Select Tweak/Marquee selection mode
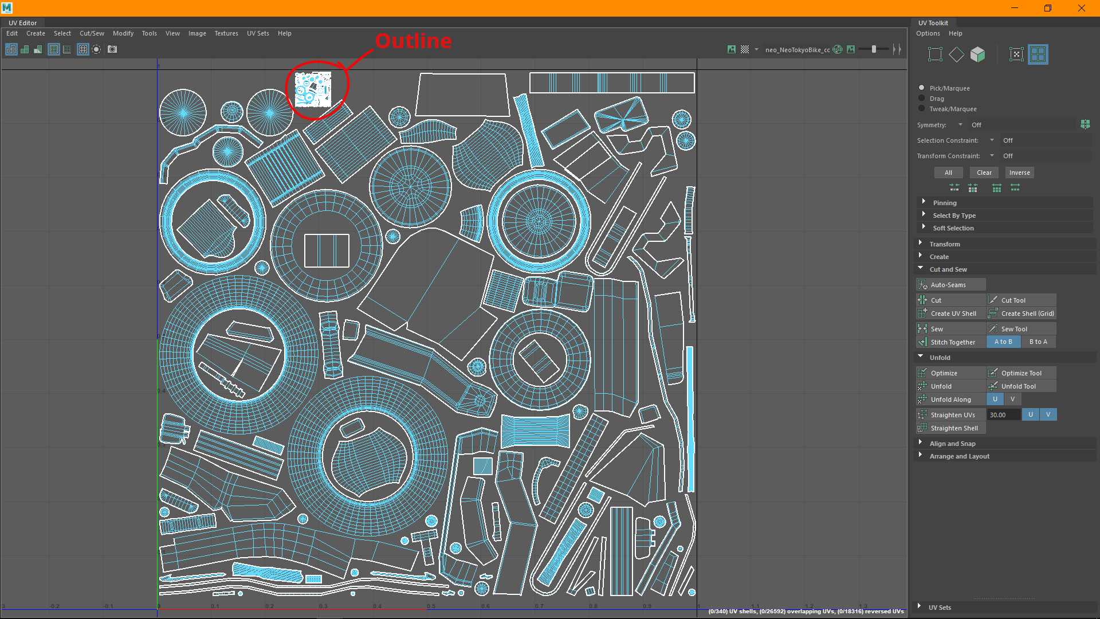Viewport: 1100px width, 619px height. click(x=921, y=108)
